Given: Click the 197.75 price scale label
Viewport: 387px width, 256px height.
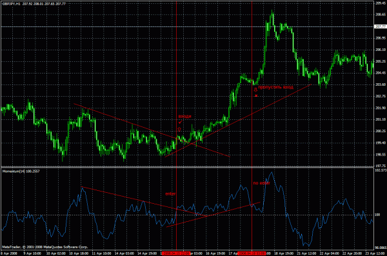Looking at the screenshot, I should pos(381,166).
